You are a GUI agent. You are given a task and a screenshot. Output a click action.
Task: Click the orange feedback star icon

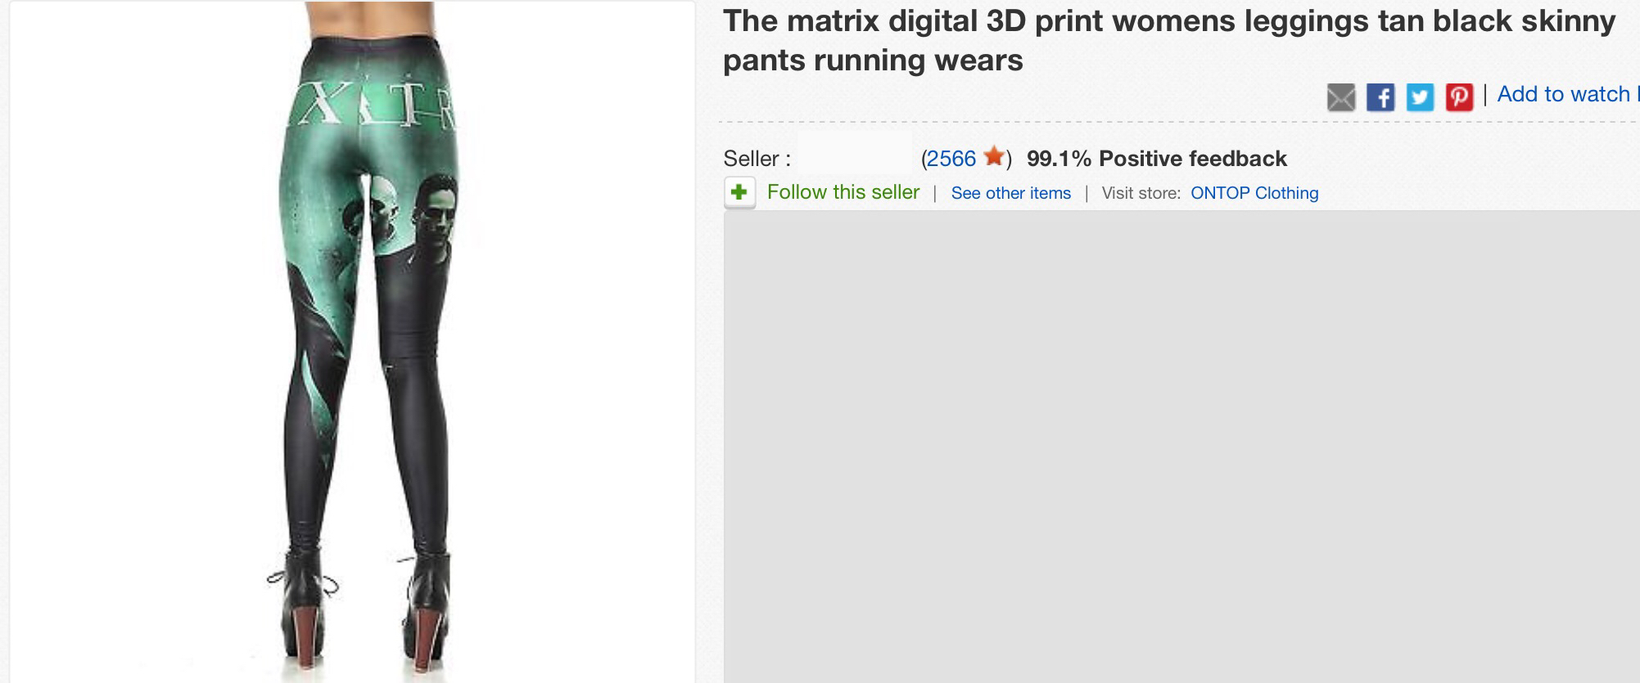(x=993, y=156)
